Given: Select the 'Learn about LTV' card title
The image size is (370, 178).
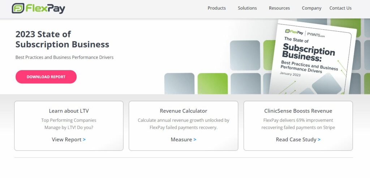Looking at the screenshot, I should pyautogui.click(x=69, y=111).
